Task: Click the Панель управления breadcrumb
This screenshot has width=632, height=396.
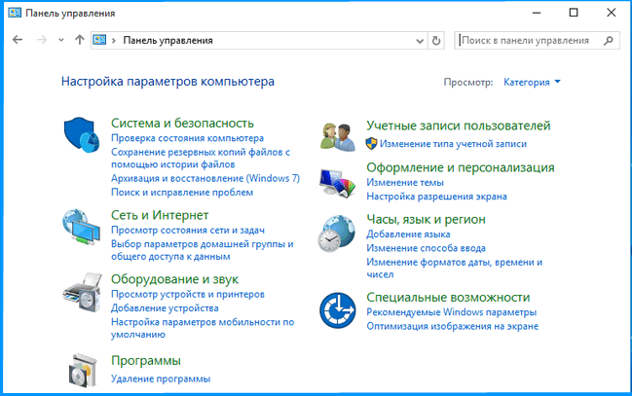Action: [x=167, y=40]
